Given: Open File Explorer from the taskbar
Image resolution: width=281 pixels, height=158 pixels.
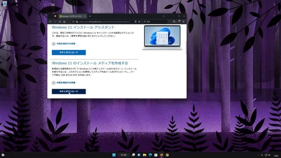Looking at the screenshot, I should point(144,155).
